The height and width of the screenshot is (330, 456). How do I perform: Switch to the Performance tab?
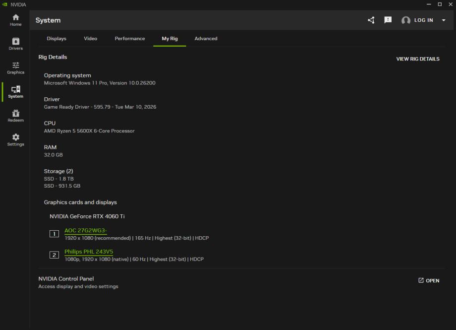click(130, 38)
